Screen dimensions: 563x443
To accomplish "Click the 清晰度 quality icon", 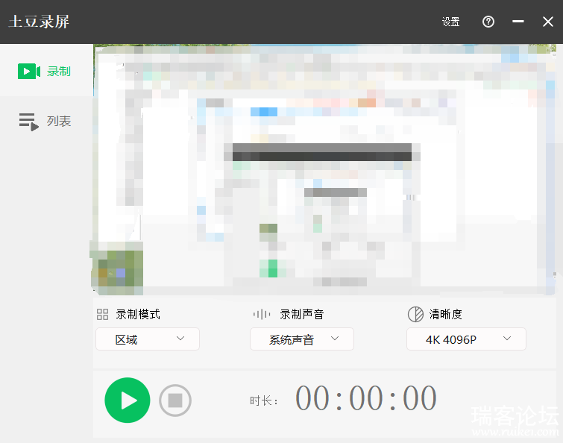I will tap(415, 315).
